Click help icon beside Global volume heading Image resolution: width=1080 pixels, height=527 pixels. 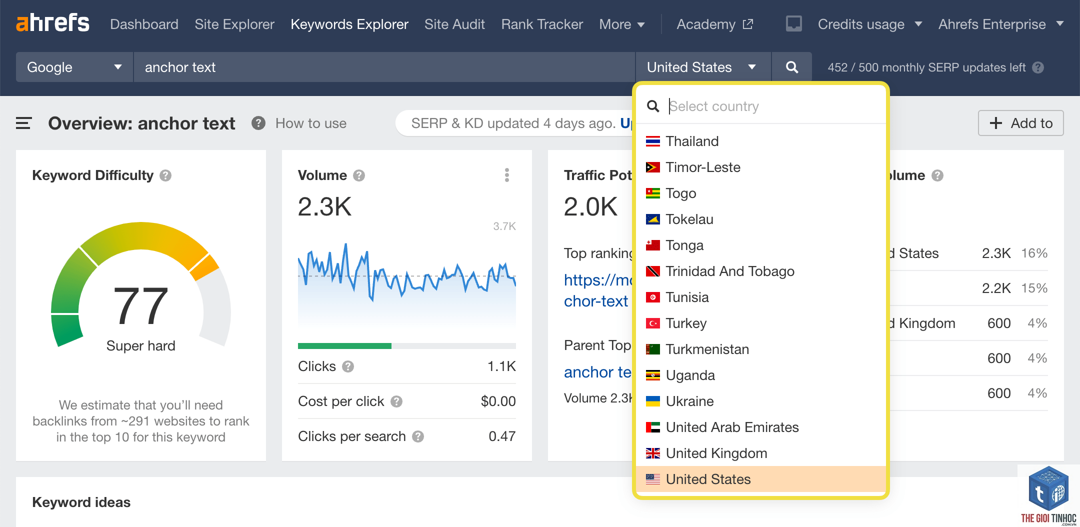(x=937, y=175)
